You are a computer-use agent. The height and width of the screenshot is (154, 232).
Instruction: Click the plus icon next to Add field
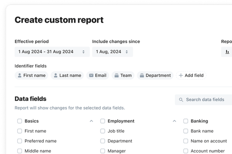tap(181, 75)
